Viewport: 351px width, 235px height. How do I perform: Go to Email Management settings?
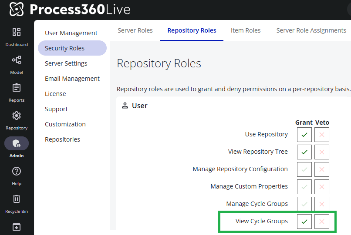click(72, 79)
